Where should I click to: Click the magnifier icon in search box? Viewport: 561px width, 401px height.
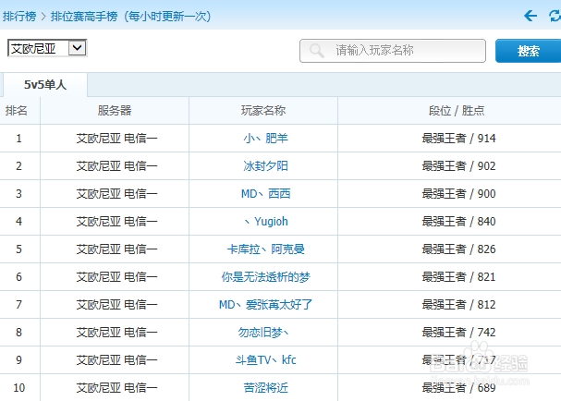318,51
